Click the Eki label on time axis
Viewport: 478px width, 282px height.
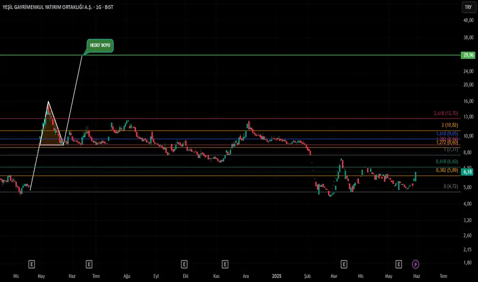185,276
